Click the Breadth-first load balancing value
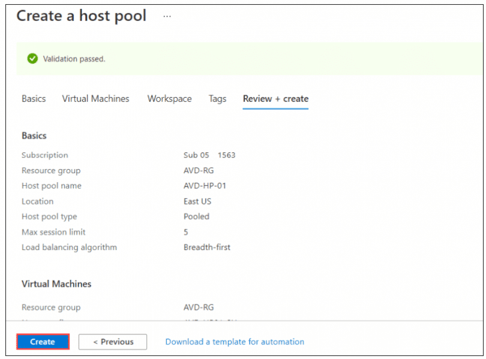This screenshot has width=486, height=359. tap(208, 247)
